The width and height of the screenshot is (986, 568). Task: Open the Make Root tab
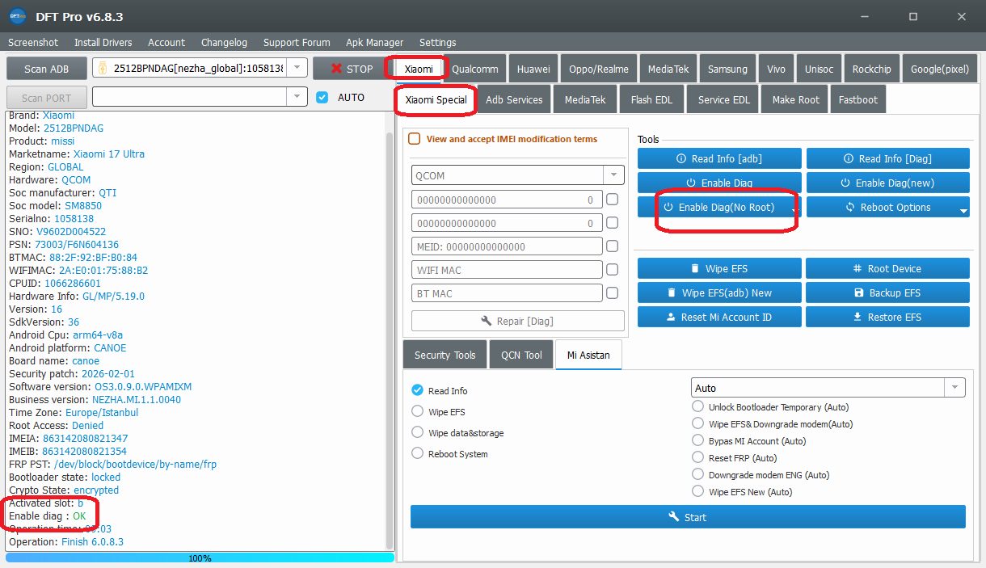(795, 99)
